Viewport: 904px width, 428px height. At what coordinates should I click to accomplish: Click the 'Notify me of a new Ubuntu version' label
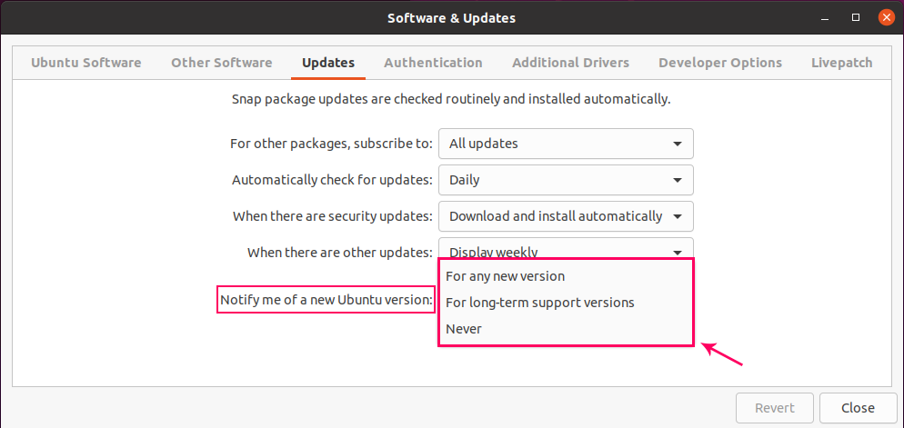click(x=326, y=301)
